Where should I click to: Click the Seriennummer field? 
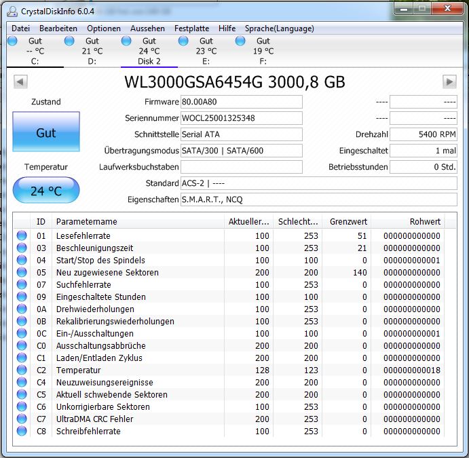click(x=242, y=118)
